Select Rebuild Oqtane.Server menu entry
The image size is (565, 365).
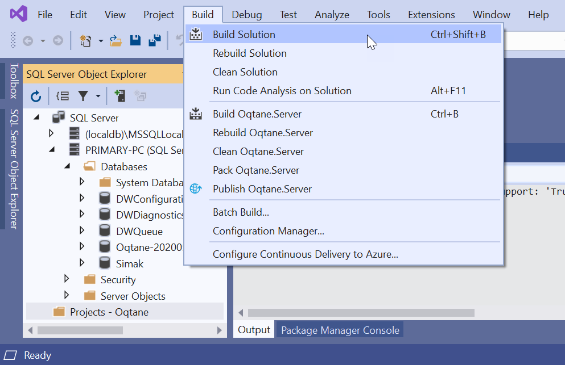(x=344, y=133)
